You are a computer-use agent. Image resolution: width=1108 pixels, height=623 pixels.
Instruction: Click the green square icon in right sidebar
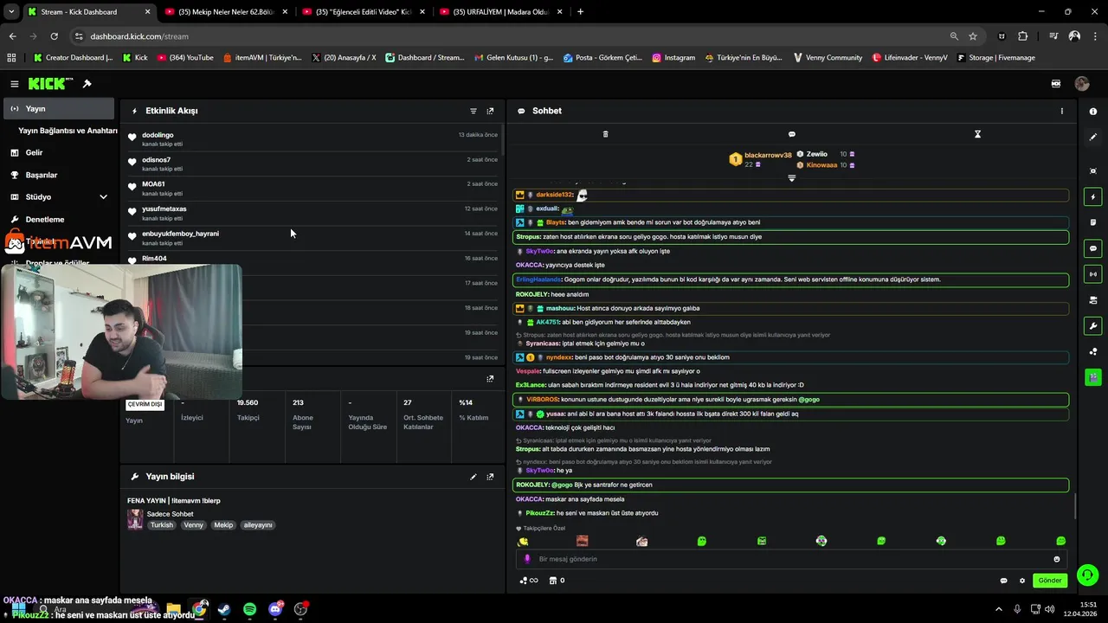point(1093,377)
